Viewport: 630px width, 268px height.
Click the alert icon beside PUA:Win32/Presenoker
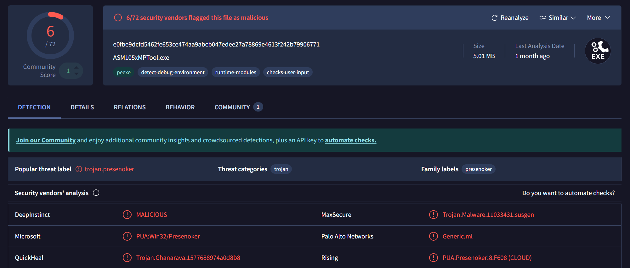[x=127, y=236]
